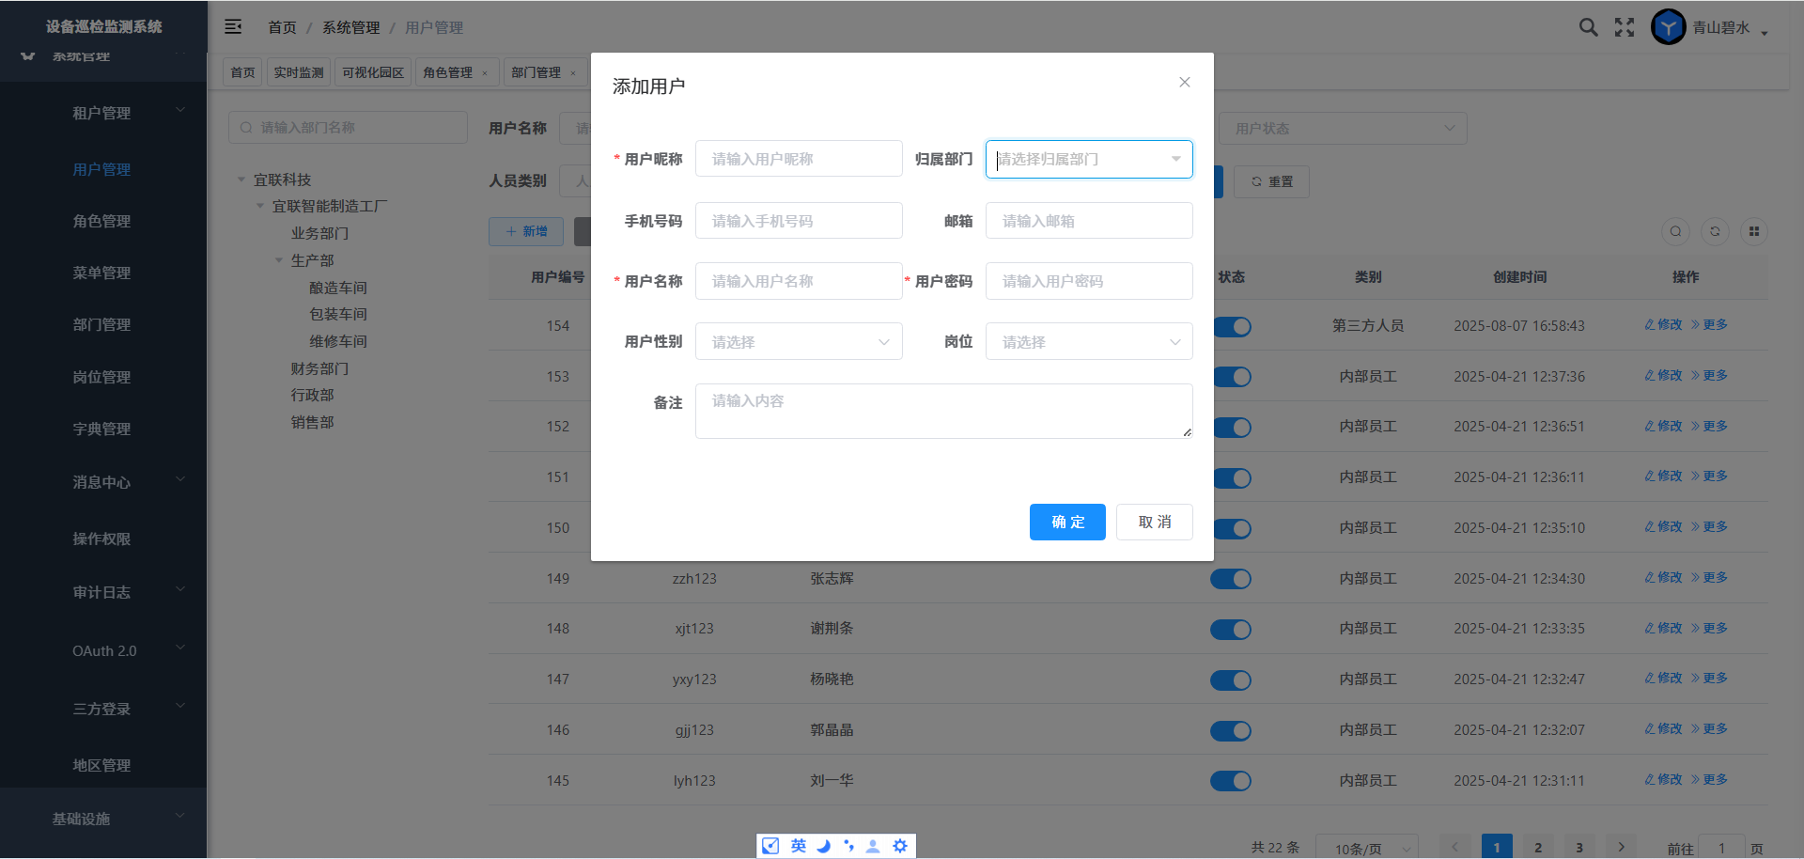The height and width of the screenshot is (859, 1804).
Task: Disable status switch for user 145
Action: coord(1231,781)
